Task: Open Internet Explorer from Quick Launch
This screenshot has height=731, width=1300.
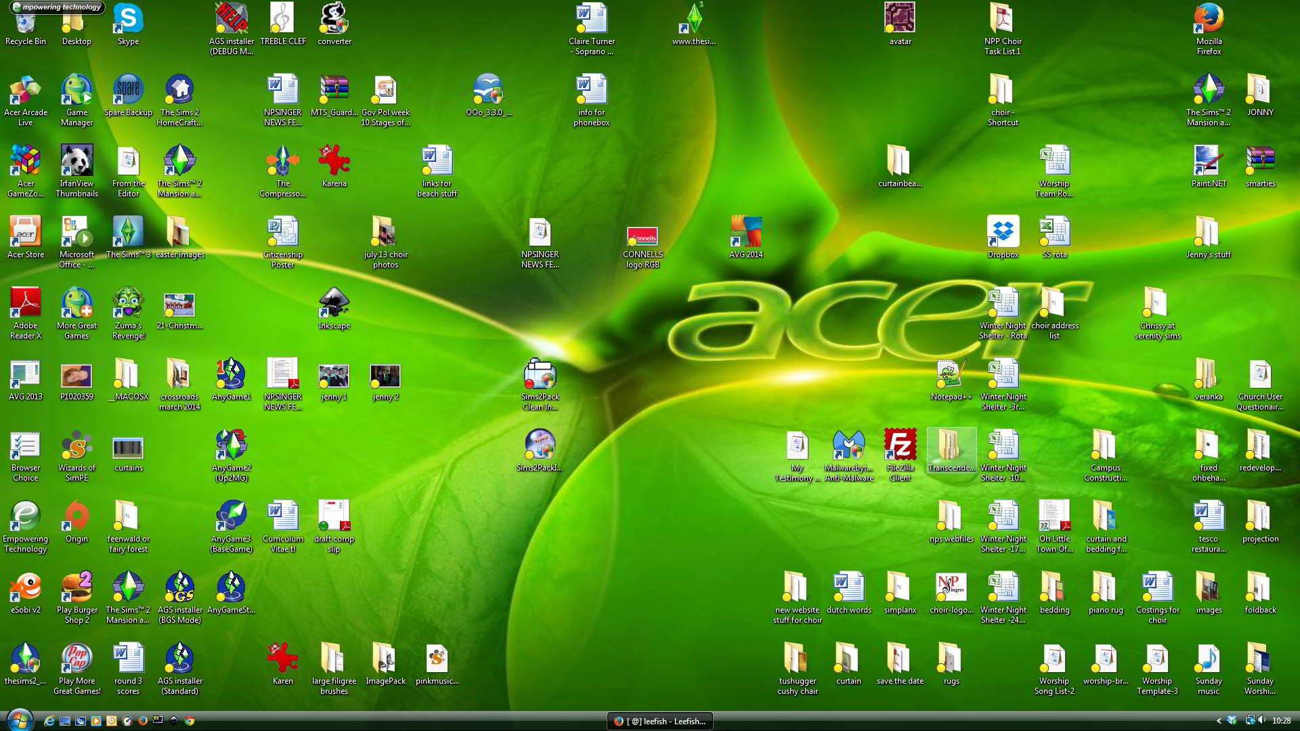Action: point(49,721)
